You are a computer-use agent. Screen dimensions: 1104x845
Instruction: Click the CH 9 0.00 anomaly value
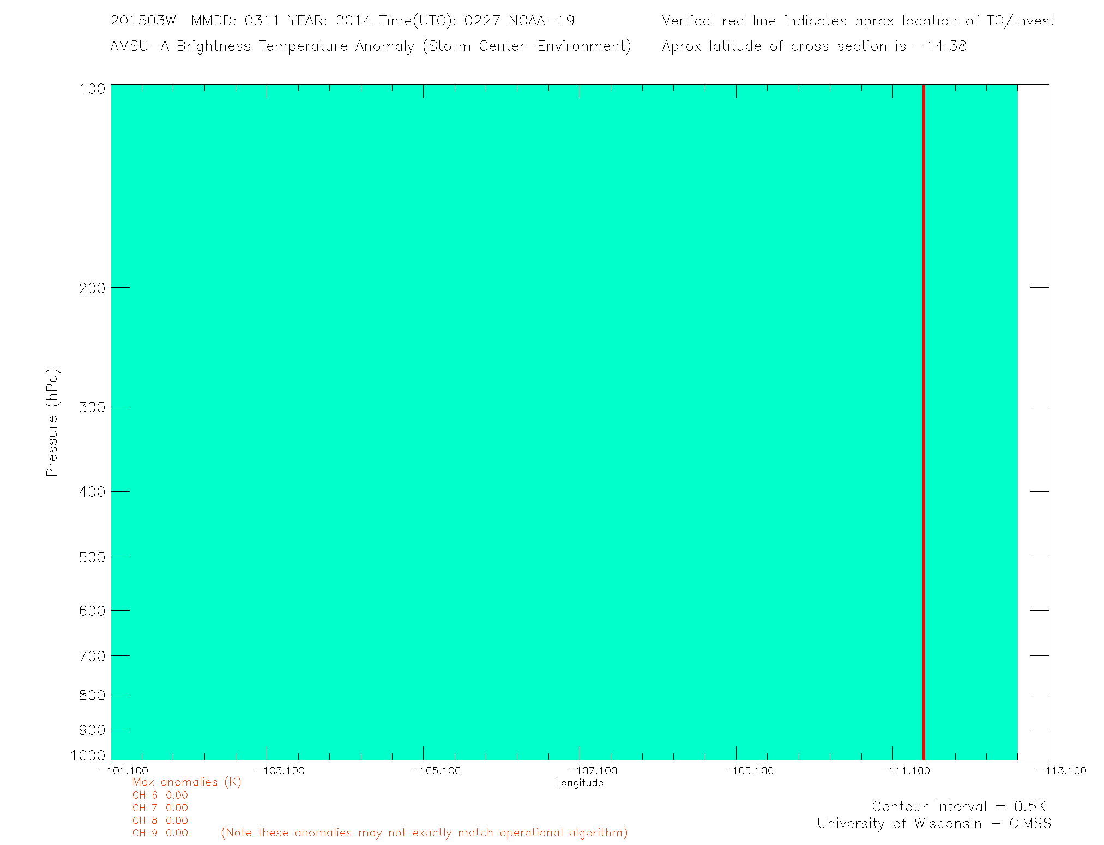(160, 833)
